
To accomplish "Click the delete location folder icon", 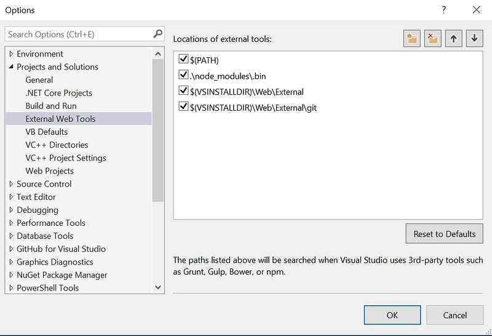I will coord(433,39).
